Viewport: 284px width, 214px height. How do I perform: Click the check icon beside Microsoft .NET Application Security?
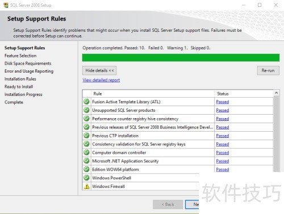coord(86,161)
